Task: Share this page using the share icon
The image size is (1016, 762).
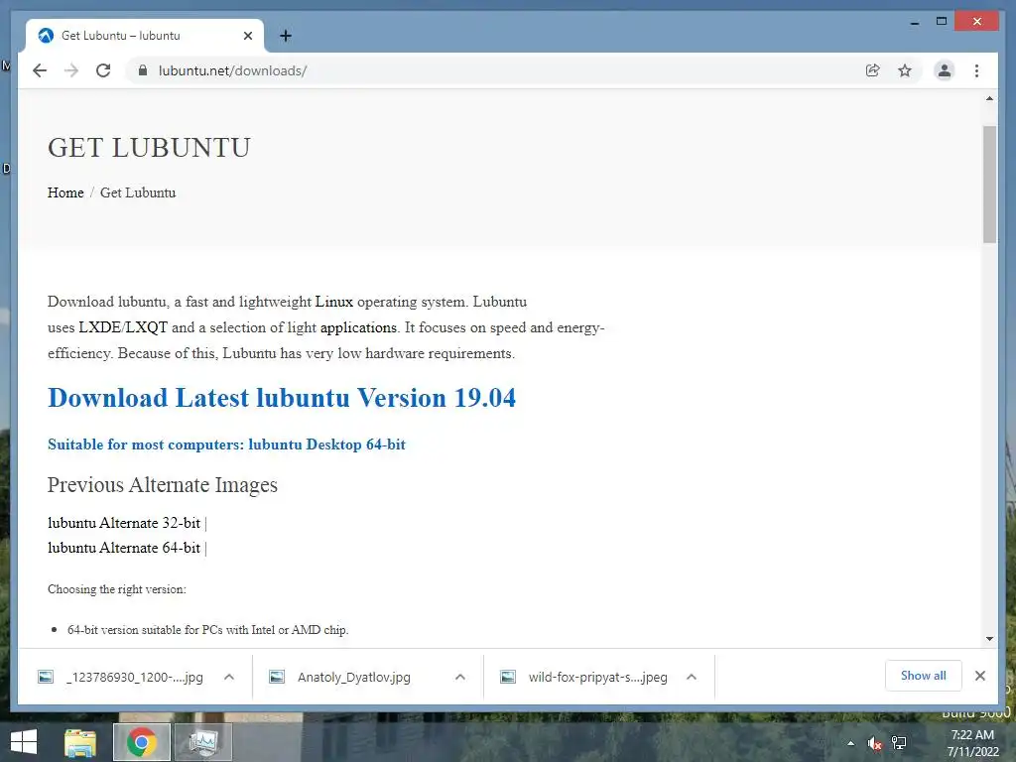Action: (x=872, y=70)
